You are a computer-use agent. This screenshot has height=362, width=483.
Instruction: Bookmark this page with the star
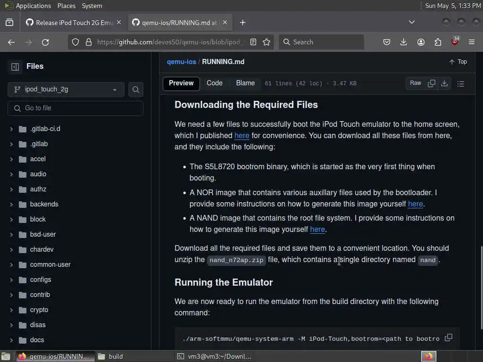(267, 42)
